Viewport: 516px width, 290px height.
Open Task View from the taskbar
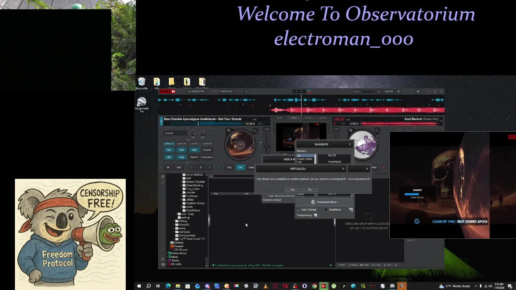pos(158,286)
